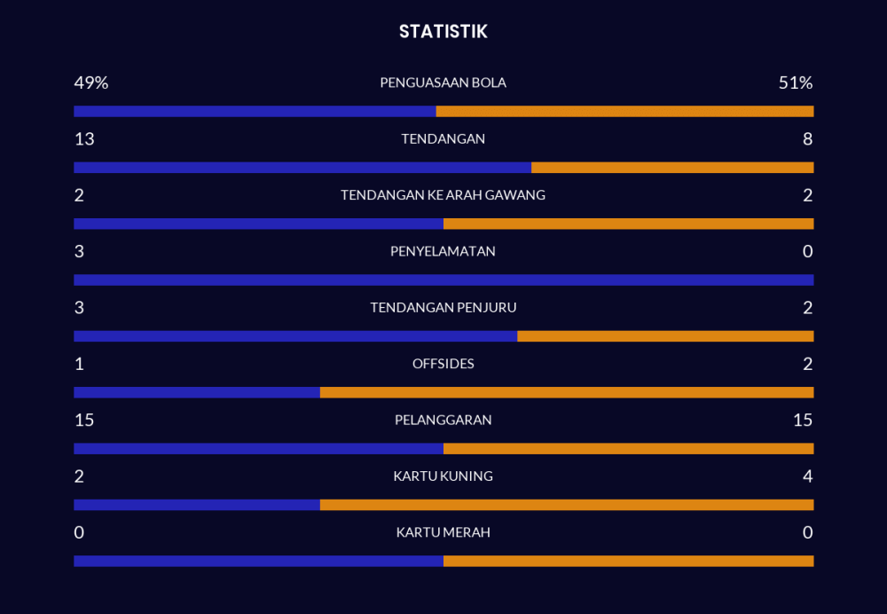Click the orange part of the Tendangan Penjuru bar
887x614 pixels.
pyautogui.click(x=665, y=336)
